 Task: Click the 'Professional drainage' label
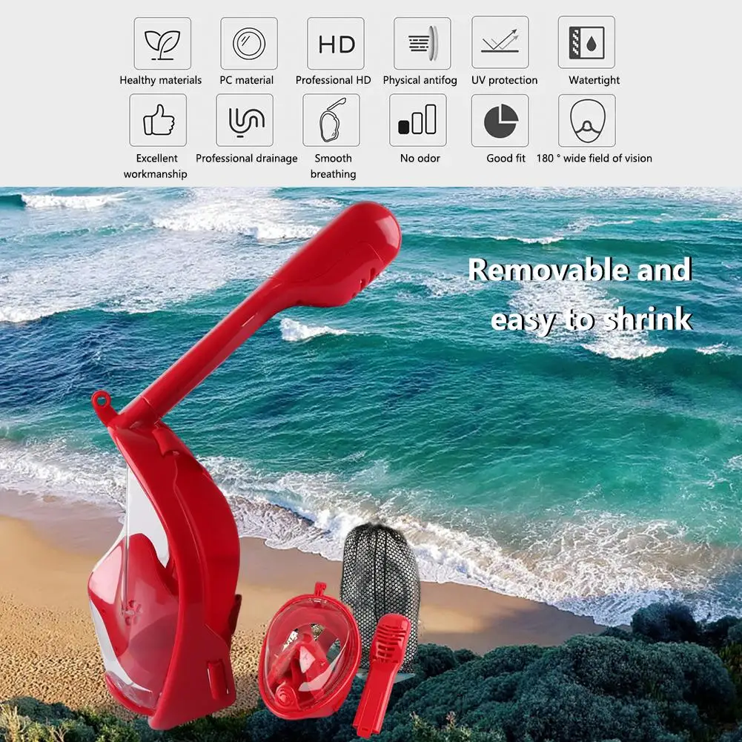247,159
